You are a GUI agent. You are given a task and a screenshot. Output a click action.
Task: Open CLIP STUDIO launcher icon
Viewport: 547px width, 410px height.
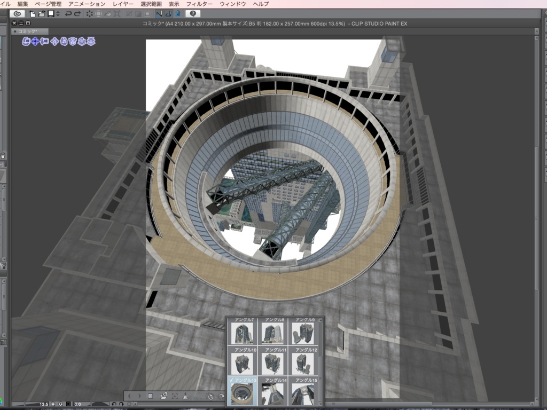pyautogui.click(x=17, y=13)
